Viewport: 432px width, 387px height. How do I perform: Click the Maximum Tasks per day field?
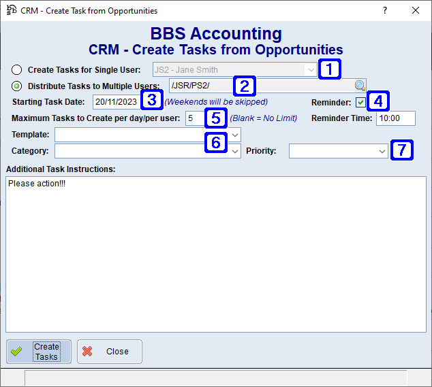pos(196,118)
